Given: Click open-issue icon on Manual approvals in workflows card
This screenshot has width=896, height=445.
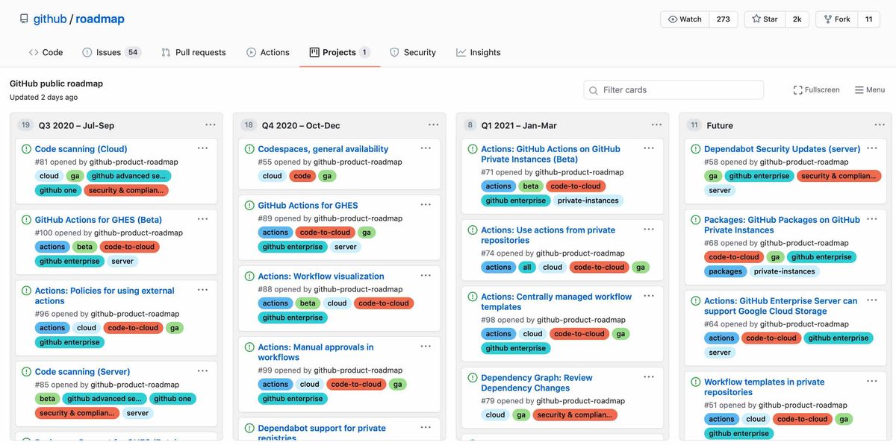Looking at the screenshot, I should click(249, 347).
